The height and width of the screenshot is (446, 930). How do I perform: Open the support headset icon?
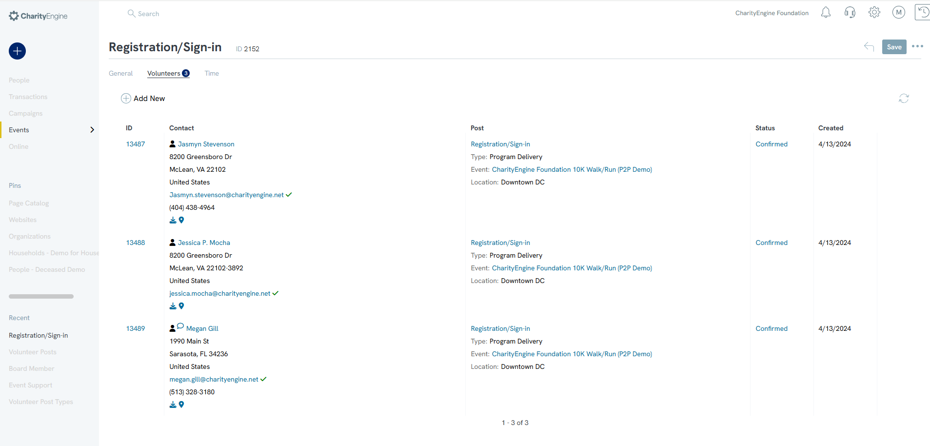coord(850,13)
